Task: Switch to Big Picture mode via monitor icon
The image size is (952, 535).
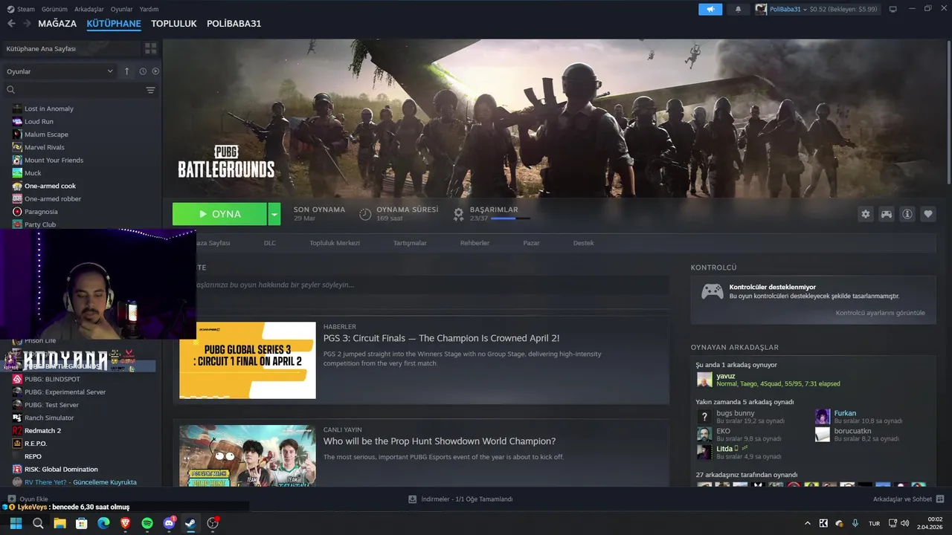Action: (x=892, y=9)
